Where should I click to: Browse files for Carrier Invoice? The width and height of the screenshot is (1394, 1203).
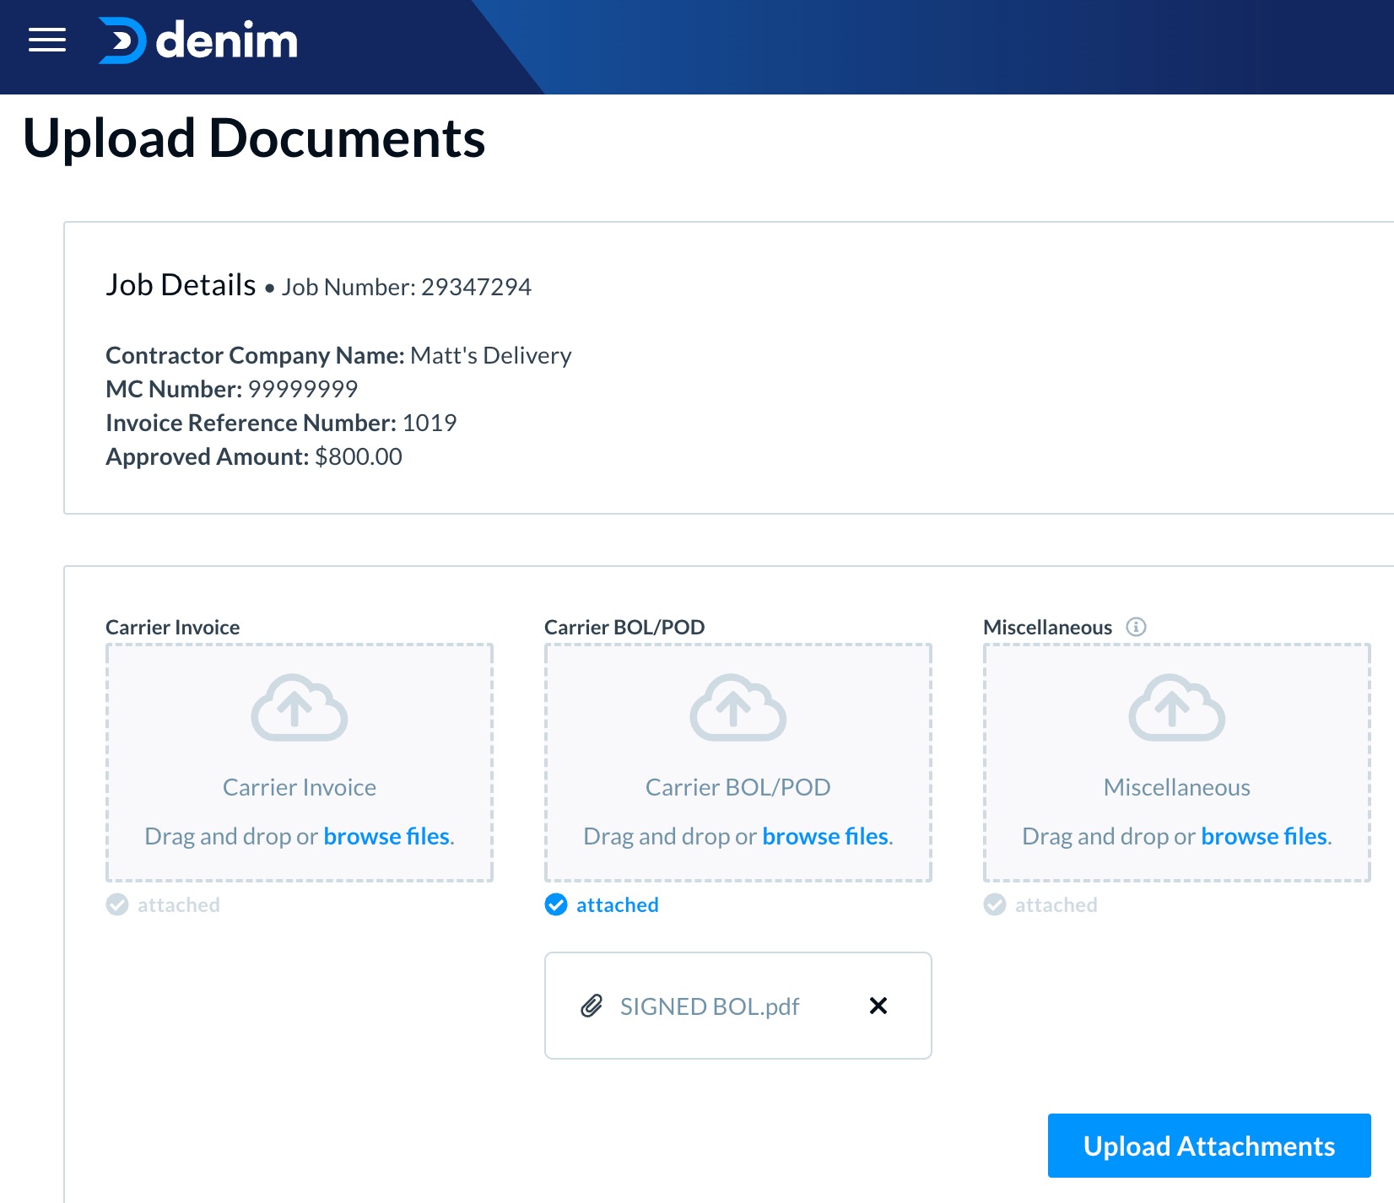pos(386,836)
